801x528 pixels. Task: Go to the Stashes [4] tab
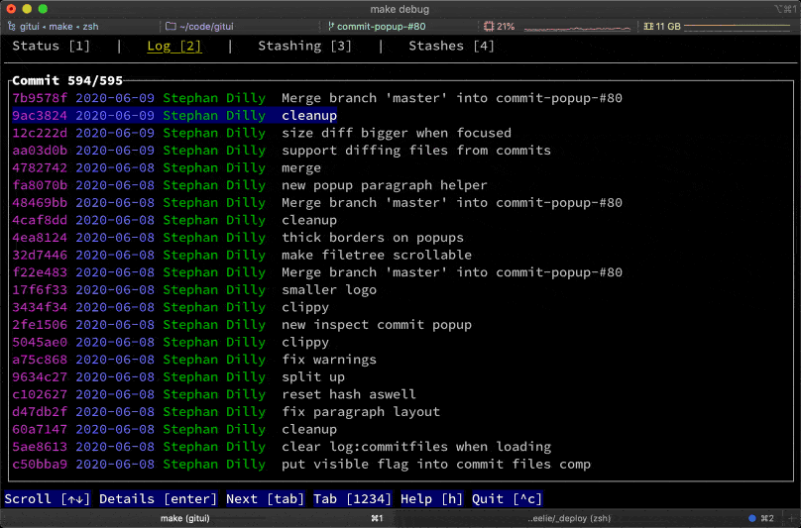pos(451,46)
